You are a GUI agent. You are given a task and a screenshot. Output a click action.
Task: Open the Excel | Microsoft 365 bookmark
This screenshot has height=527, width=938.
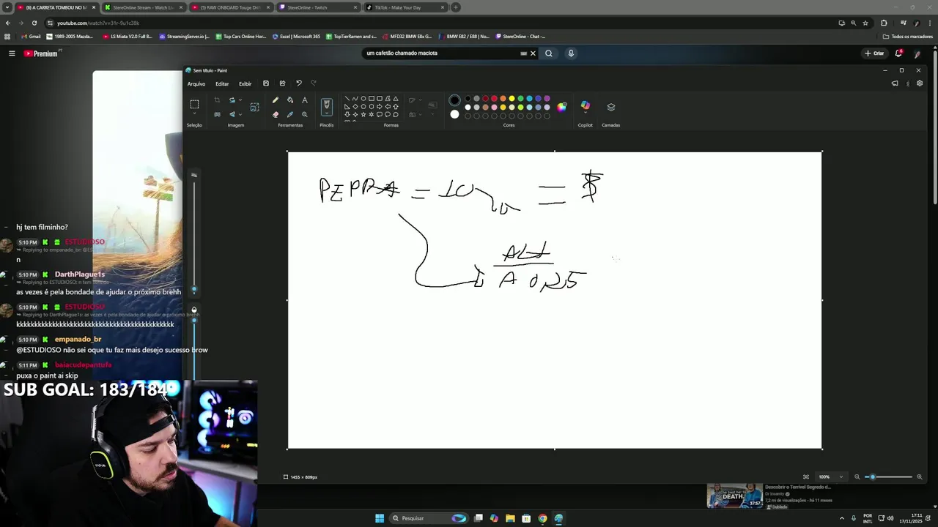tap(296, 36)
